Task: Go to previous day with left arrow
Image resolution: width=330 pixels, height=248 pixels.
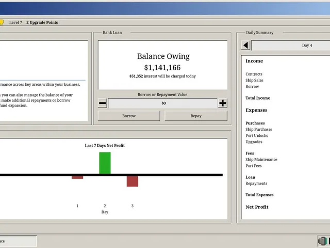Action: pyautogui.click(x=245, y=45)
